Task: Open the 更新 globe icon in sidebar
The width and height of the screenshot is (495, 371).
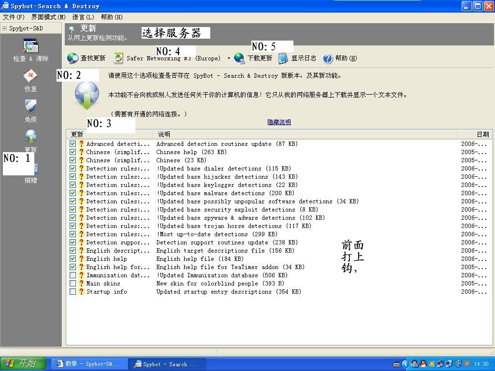Action: click(30, 137)
